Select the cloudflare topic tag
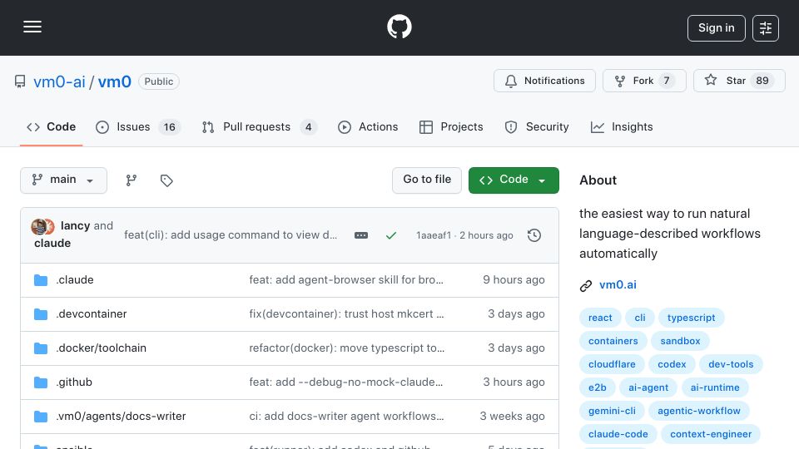 (x=612, y=364)
